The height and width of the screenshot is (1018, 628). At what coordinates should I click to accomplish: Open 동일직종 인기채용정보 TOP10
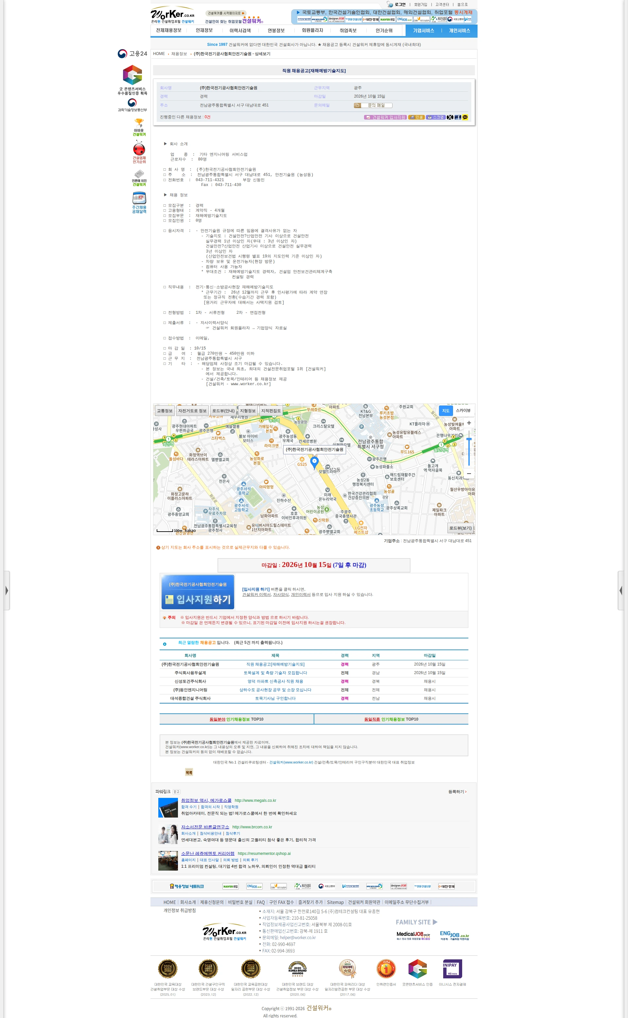tap(391, 719)
